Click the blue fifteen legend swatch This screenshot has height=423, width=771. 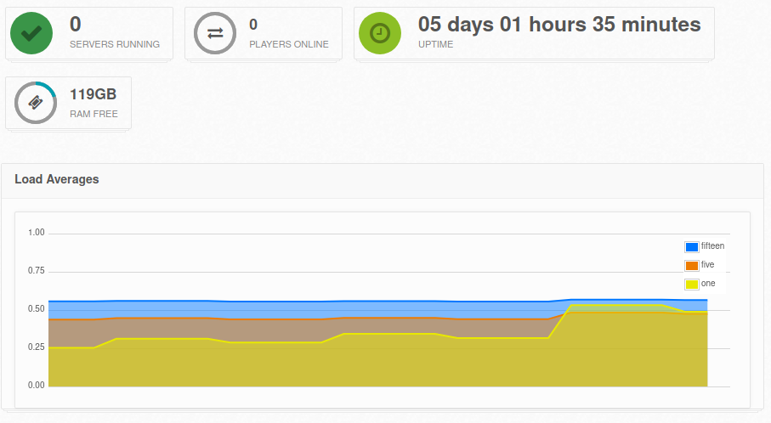click(x=691, y=246)
